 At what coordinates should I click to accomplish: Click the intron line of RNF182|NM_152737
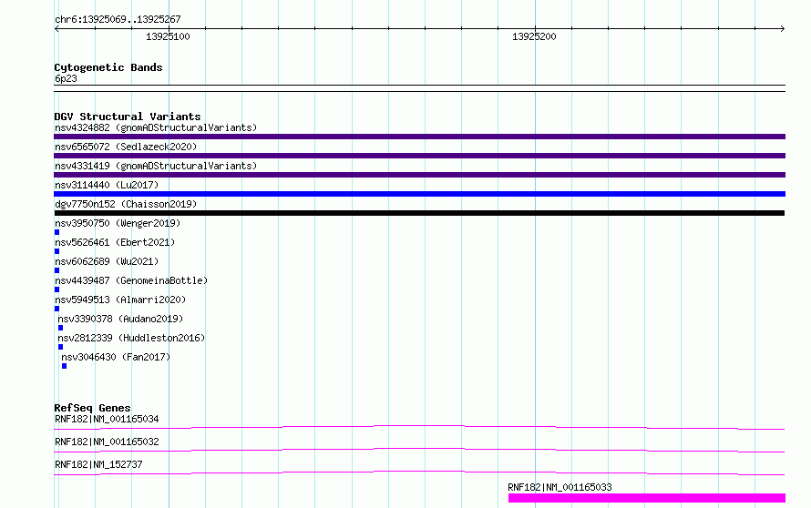click(x=419, y=472)
